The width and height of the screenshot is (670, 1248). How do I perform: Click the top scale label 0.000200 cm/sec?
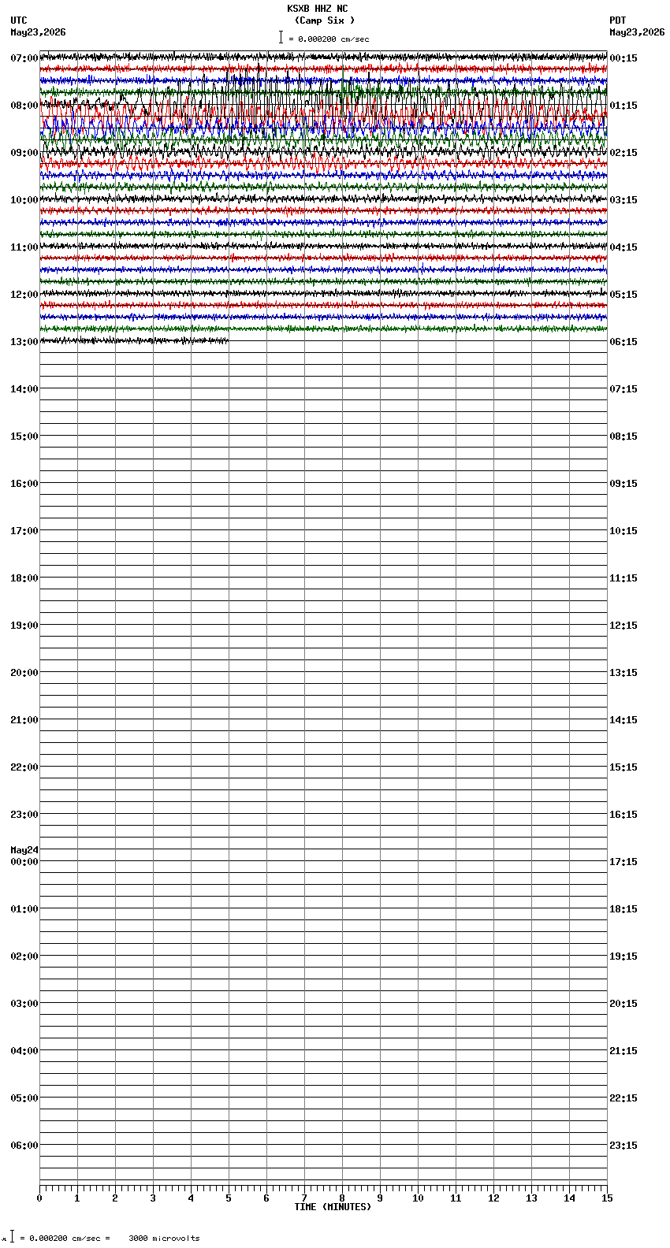pyautogui.click(x=333, y=39)
